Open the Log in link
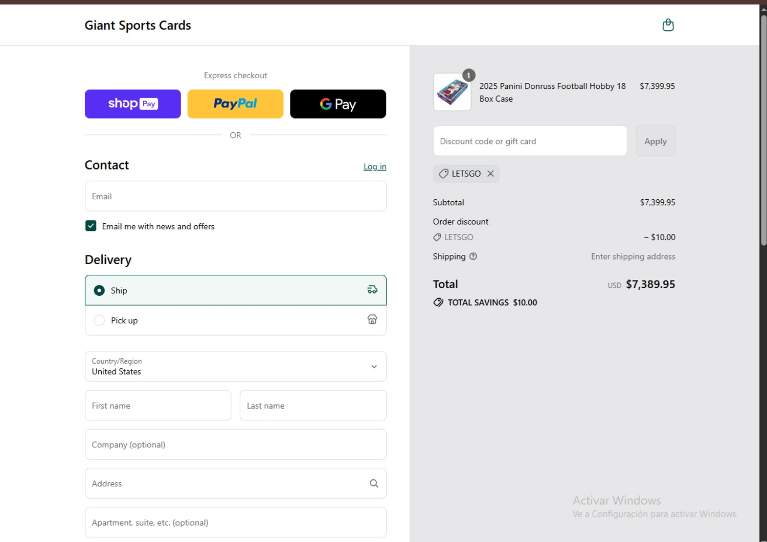Viewport: 767px width, 542px height. coord(375,167)
